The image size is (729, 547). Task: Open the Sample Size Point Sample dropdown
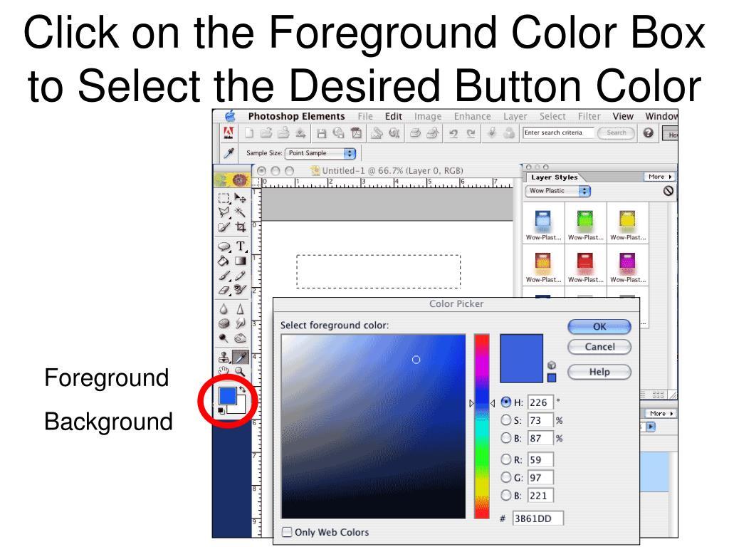(x=320, y=153)
